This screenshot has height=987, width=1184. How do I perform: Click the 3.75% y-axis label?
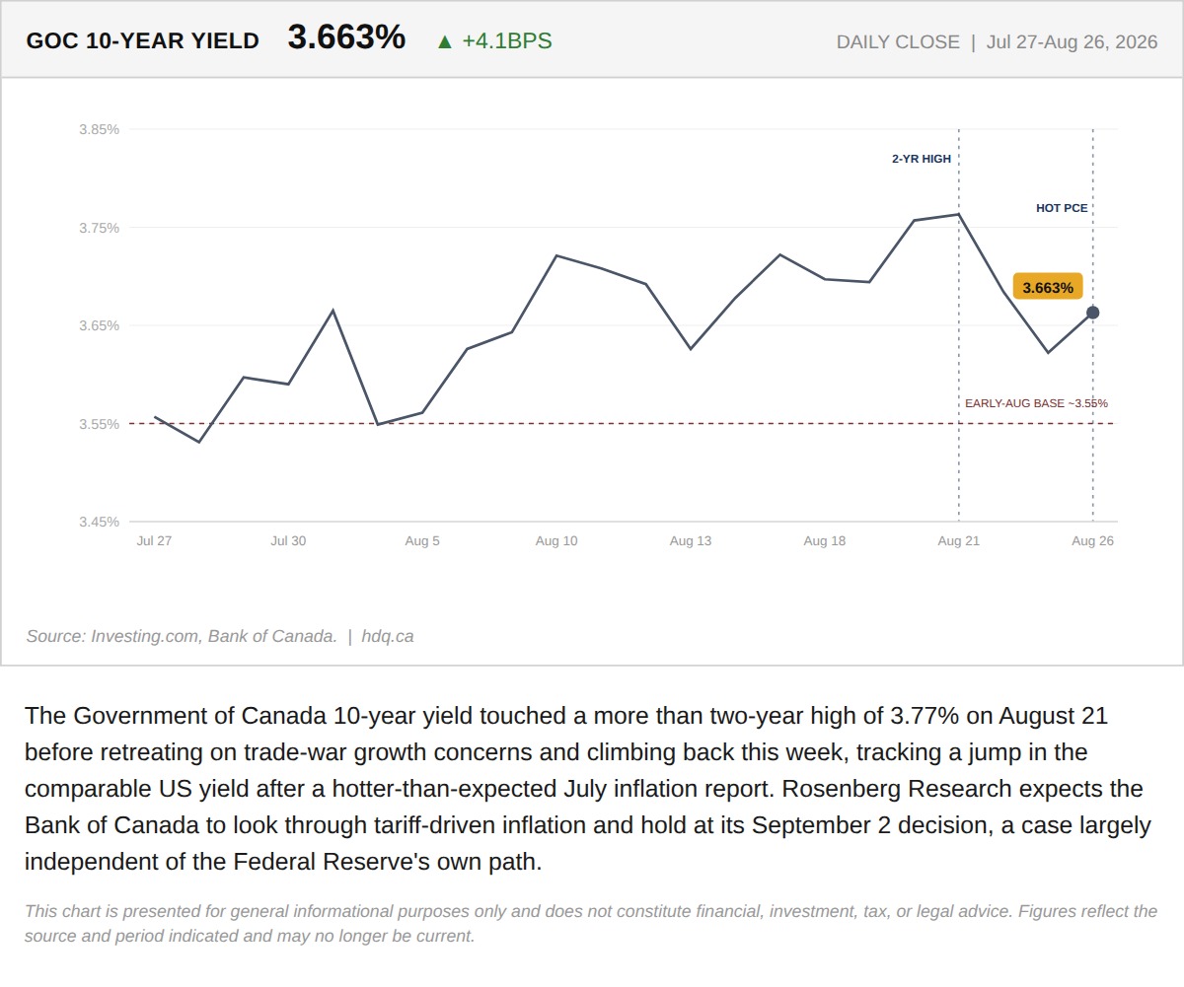(x=100, y=228)
